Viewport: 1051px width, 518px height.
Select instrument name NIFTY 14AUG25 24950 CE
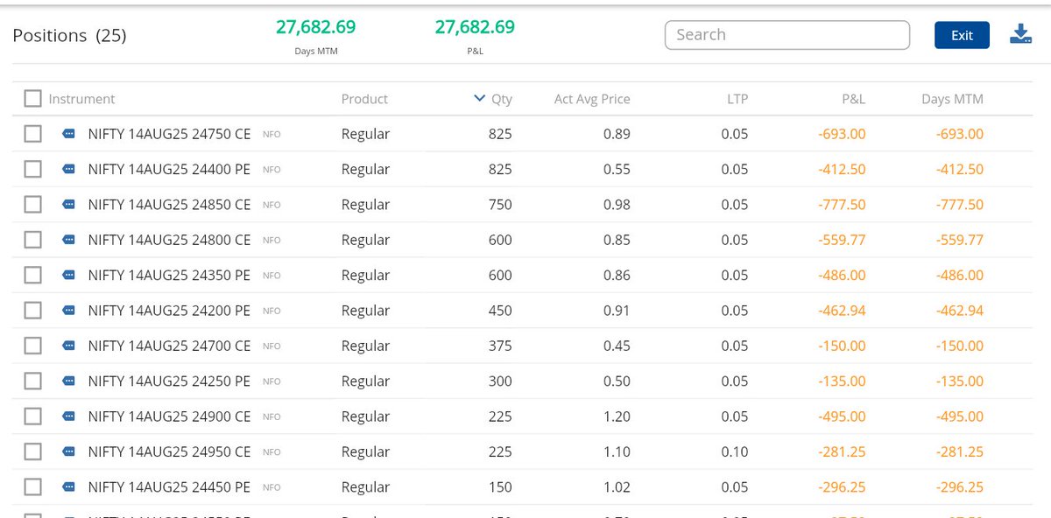point(169,451)
